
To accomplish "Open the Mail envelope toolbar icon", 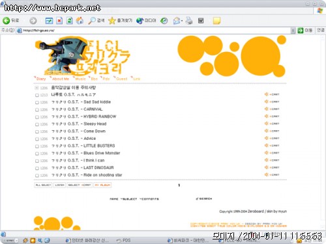I will (x=177, y=21).
